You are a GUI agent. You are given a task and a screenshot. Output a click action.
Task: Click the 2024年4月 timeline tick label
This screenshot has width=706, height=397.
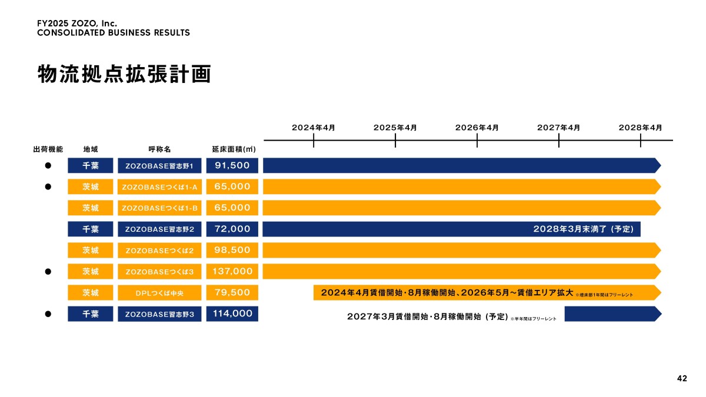tap(314, 127)
